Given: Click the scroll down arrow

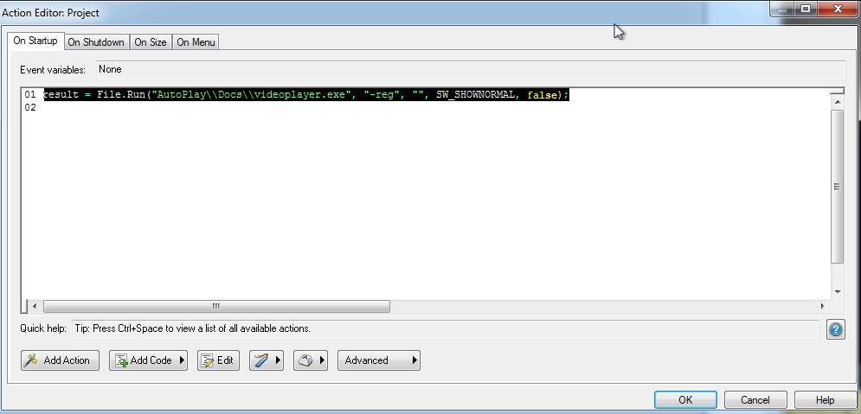Looking at the screenshot, I should point(837,292).
